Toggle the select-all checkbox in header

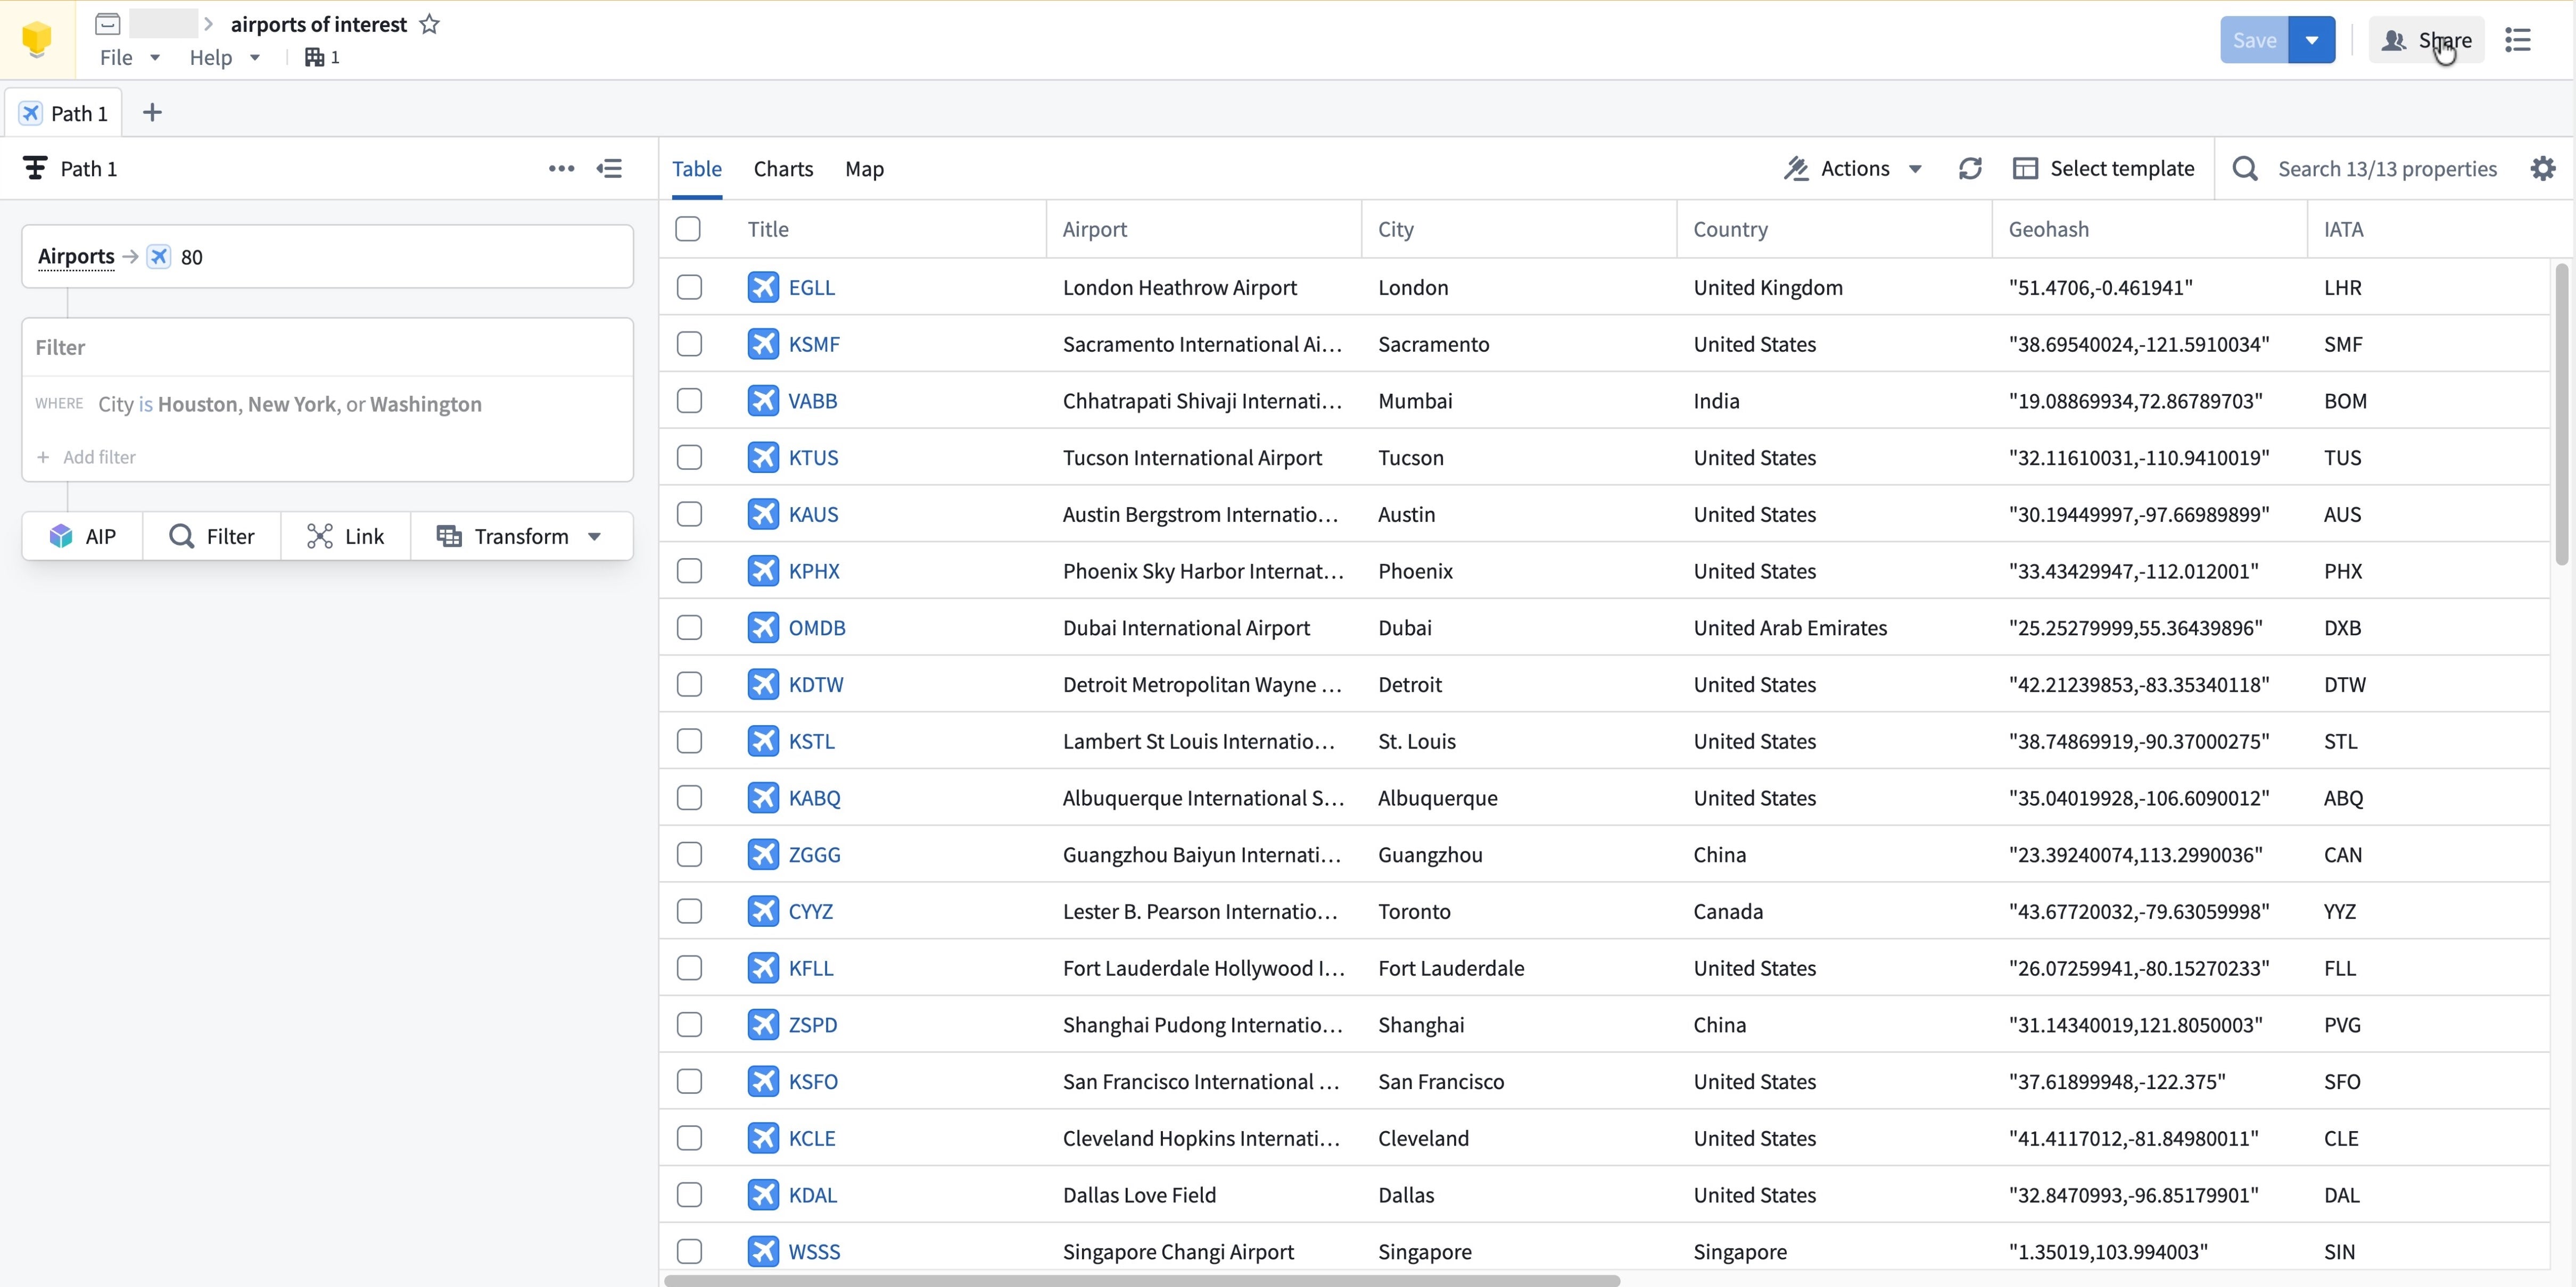click(688, 229)
